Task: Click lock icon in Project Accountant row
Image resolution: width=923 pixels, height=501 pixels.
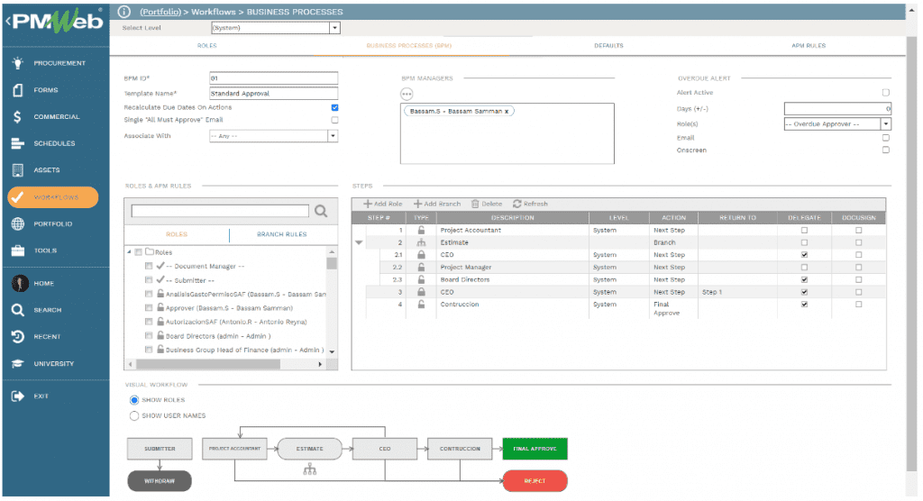Action: 421,230
